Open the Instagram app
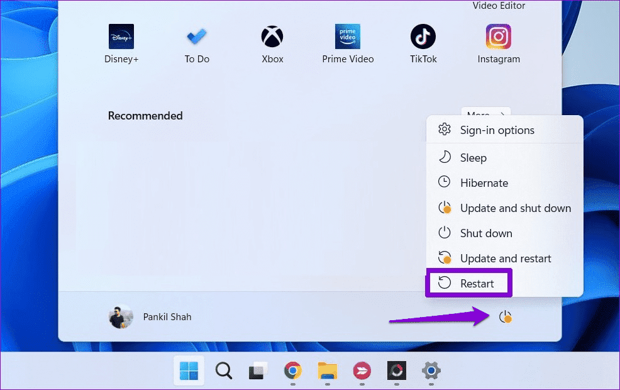The width and height of the screenshot is (620, 390). 499,43
